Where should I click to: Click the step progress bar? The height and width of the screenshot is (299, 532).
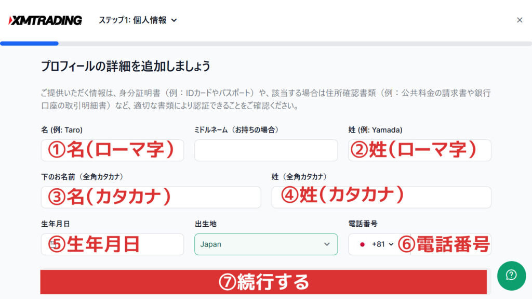266,44
